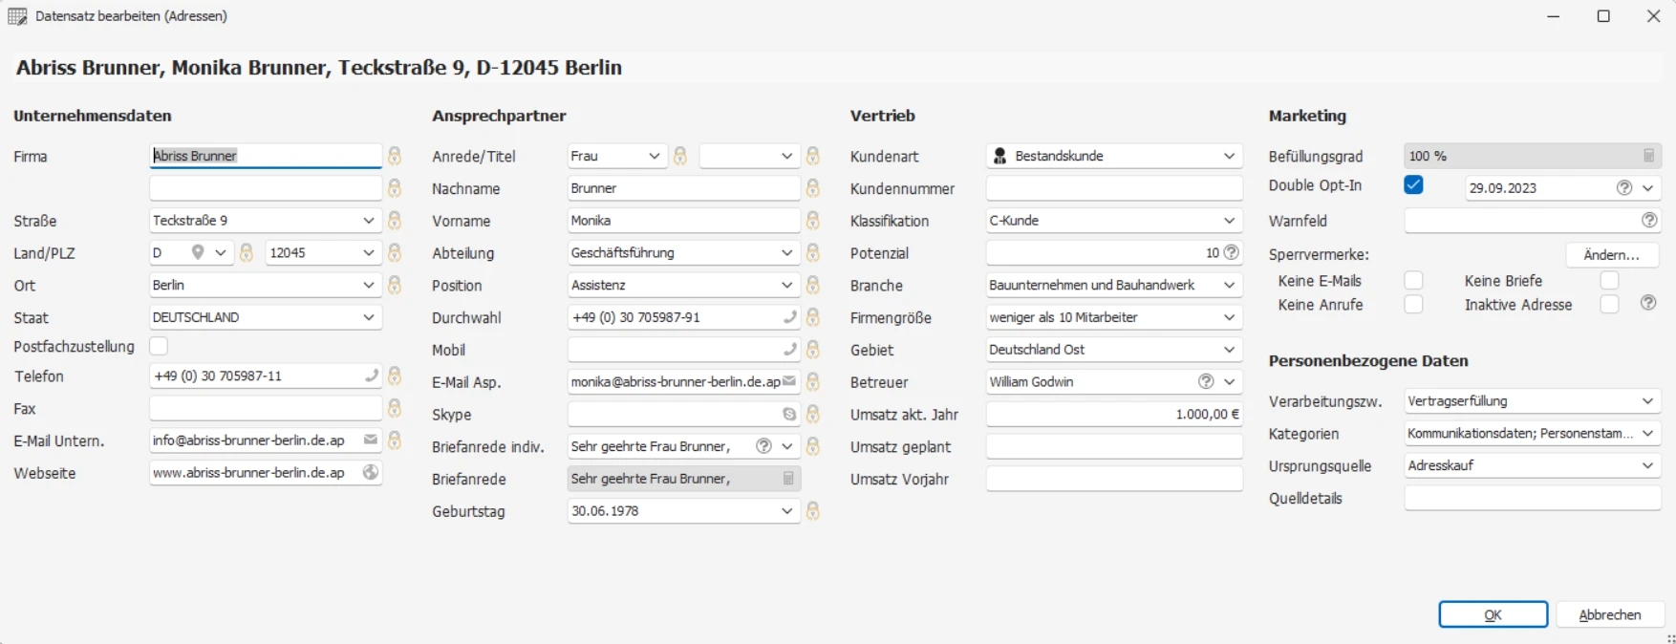Click the lock icon beside Geburtstag field

pyautogui.click(x=813, y=511)
